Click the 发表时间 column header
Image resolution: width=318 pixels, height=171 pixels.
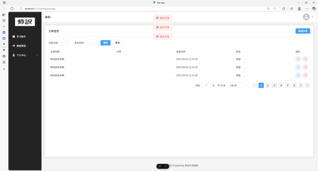coord(181,52)
